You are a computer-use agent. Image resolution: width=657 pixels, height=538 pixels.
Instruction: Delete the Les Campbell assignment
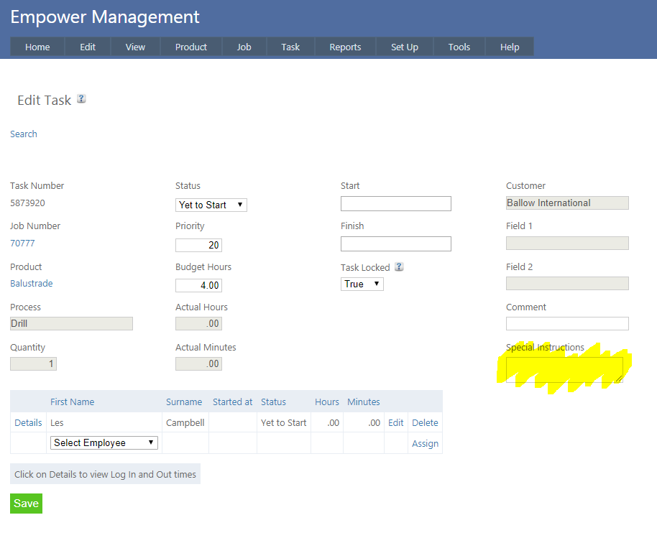tap(425, 422)
